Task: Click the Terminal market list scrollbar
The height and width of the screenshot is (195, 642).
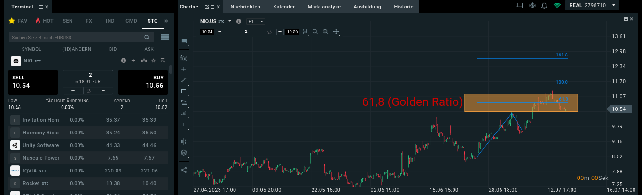Action: click(170, 70)
